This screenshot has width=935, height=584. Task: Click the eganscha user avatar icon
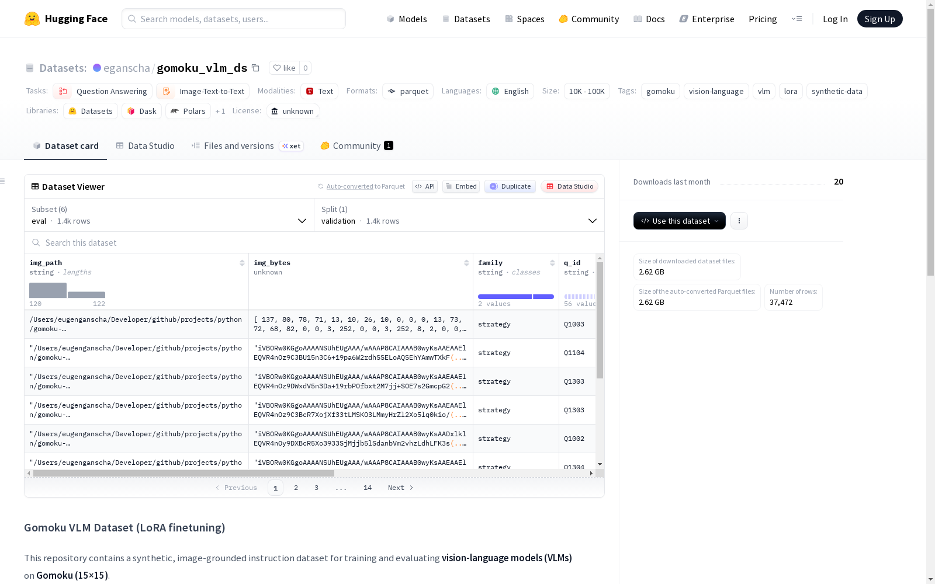pos(97,68)
